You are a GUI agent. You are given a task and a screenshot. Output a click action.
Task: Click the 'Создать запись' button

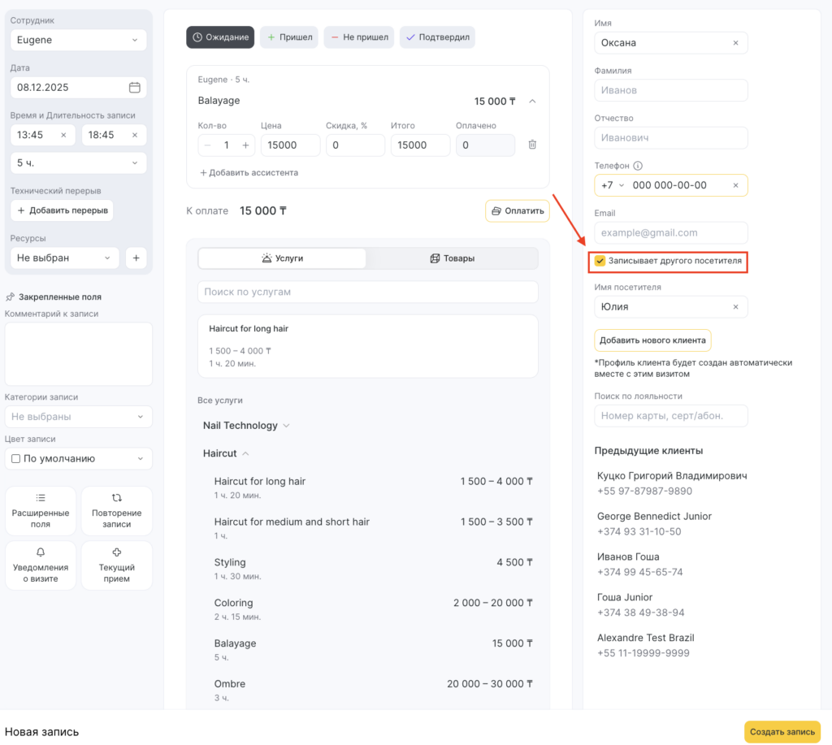pos(782,732)
